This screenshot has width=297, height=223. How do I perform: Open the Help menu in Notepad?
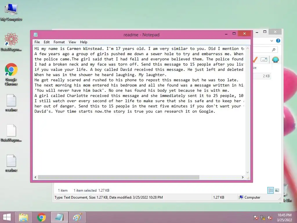coord(84,42)
